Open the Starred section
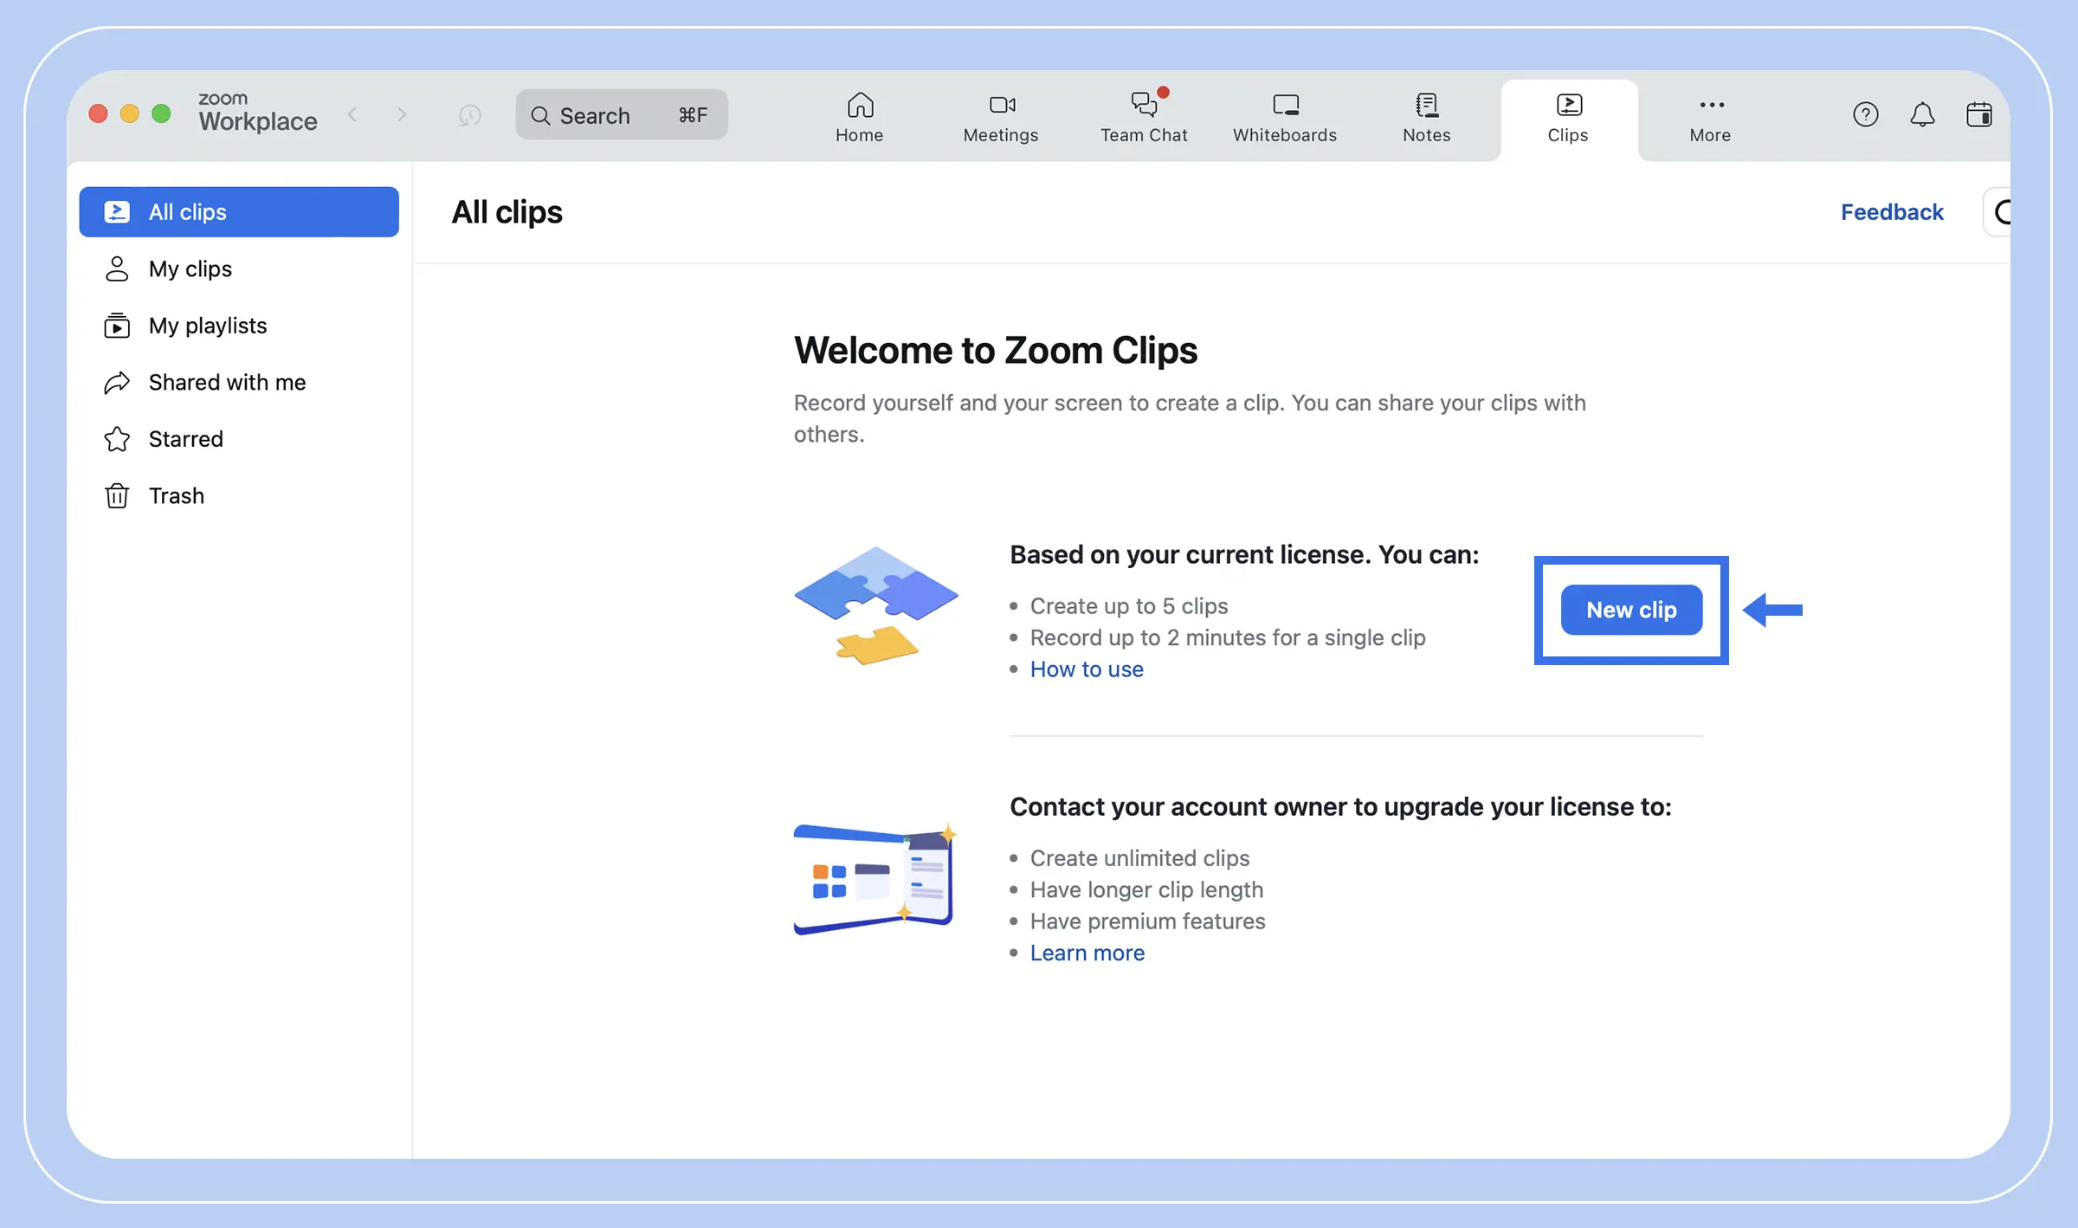Screen dimensions: 2078x1228 (x=239, y=439)
